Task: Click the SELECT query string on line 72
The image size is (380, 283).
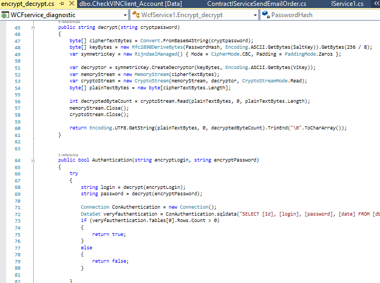Action: coord(309,213)
